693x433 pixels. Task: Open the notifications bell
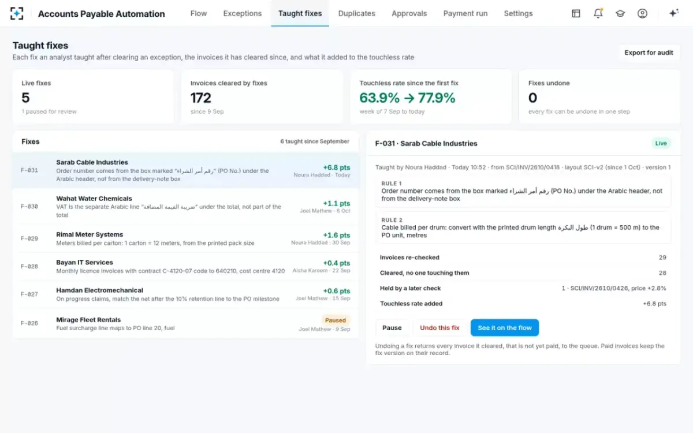(x=598, y=13)
